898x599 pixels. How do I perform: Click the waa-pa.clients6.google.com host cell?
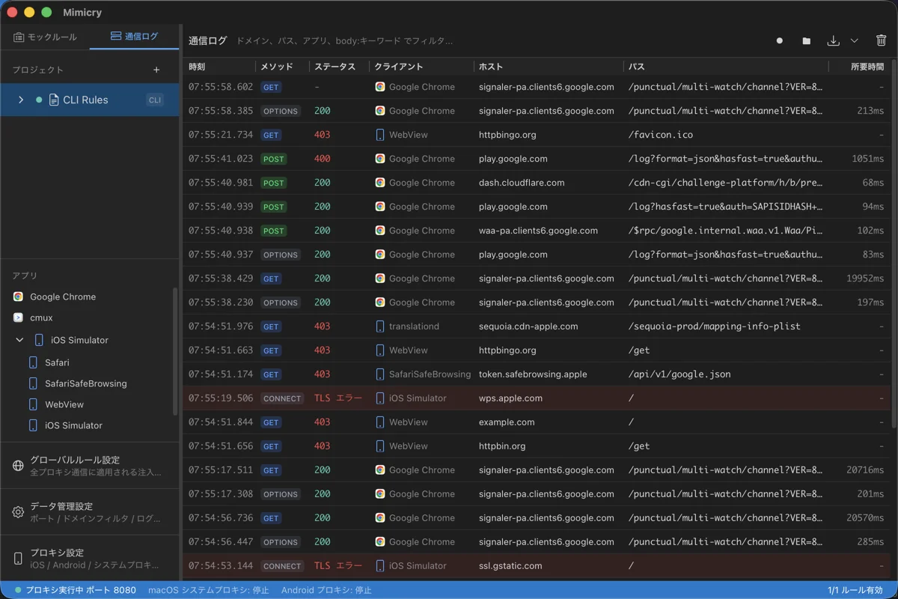538,231
